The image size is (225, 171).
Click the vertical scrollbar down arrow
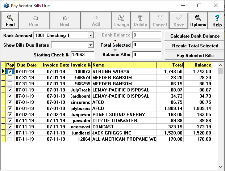pos(220,167)
